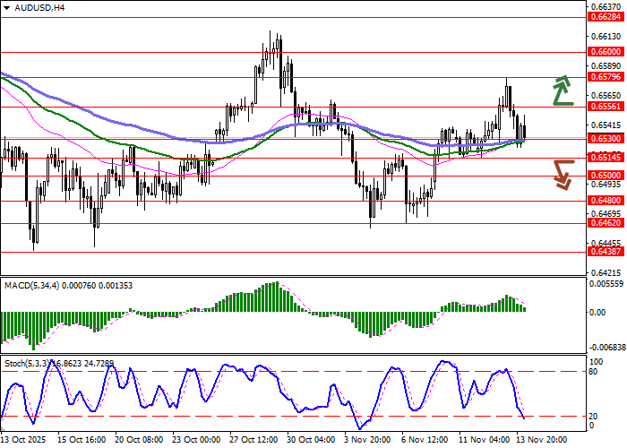Click the 0.64935 price scale value
Screen dimensions: 627x448
pyautogui.click(x=606, y=184)
